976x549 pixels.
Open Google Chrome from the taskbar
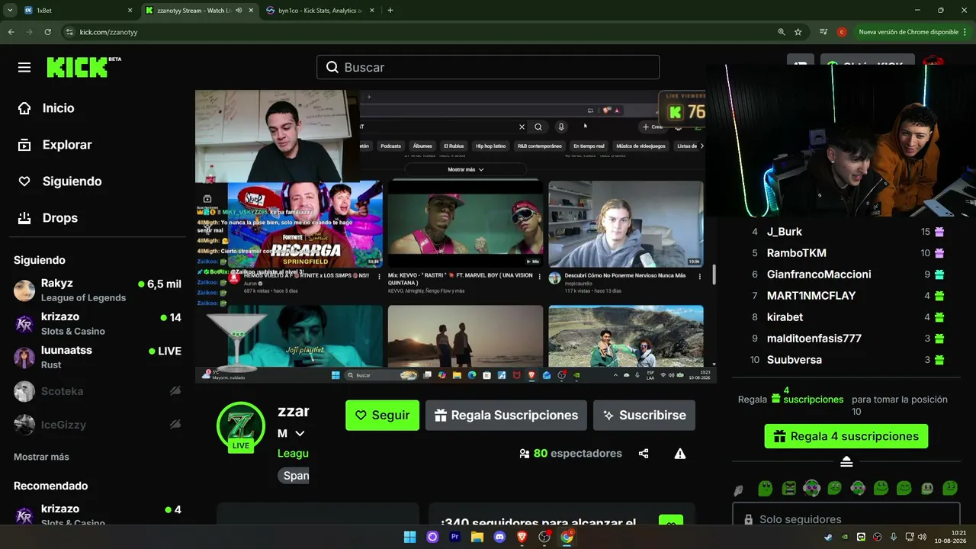(567, 537)
